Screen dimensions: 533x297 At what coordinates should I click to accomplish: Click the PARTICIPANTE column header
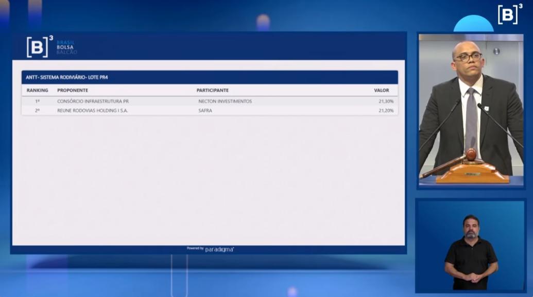tap(212, 90)
